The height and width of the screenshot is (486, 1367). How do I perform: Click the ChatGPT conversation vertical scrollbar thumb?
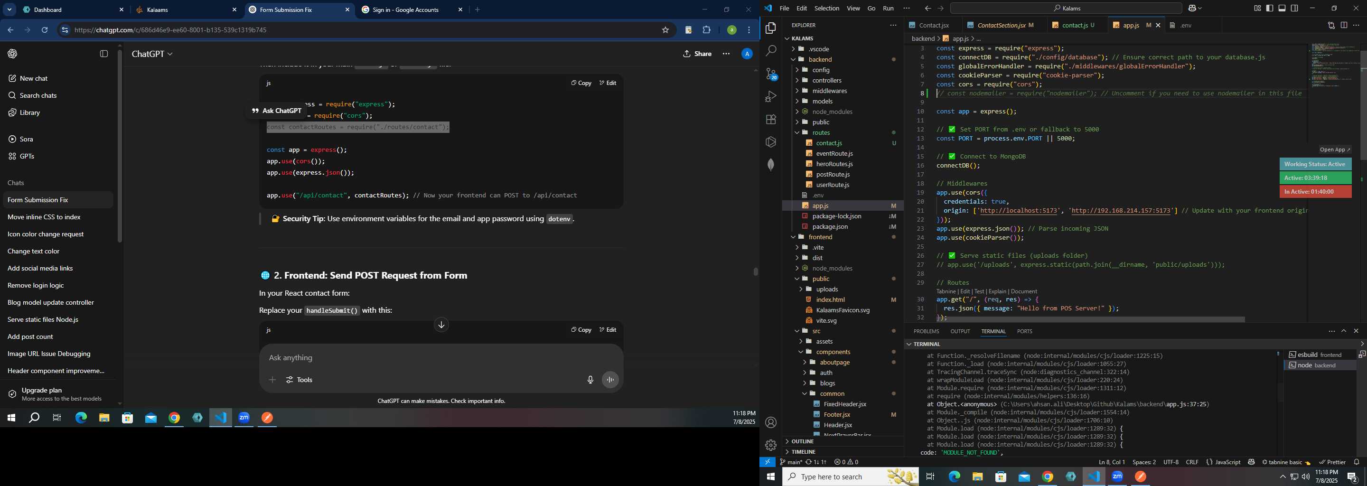755,271
